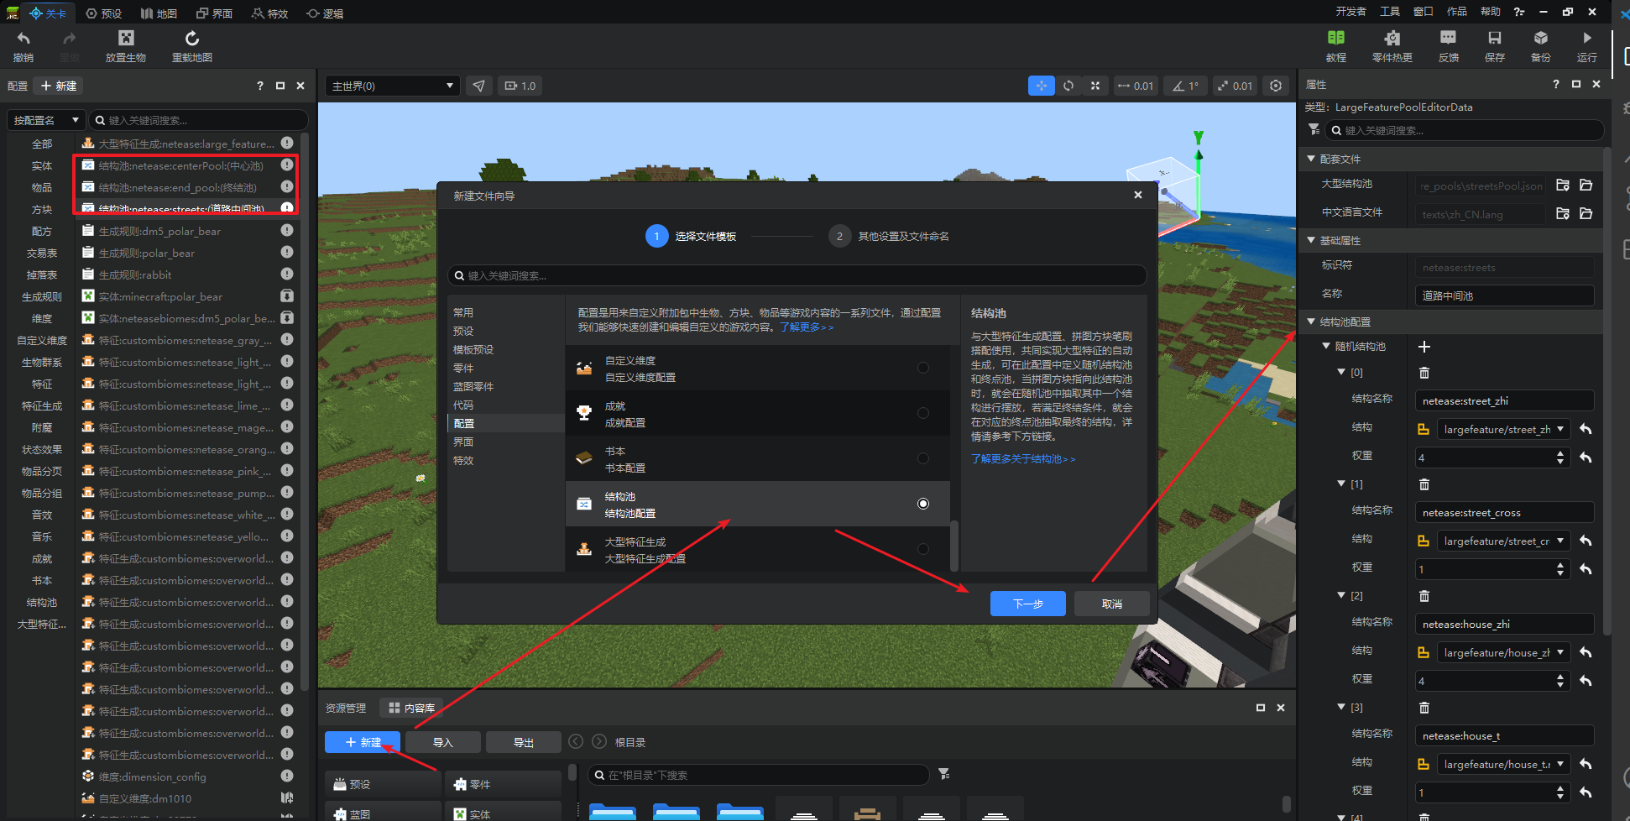Click the 名称 field containing 道路中间池

coord(1504,295)
